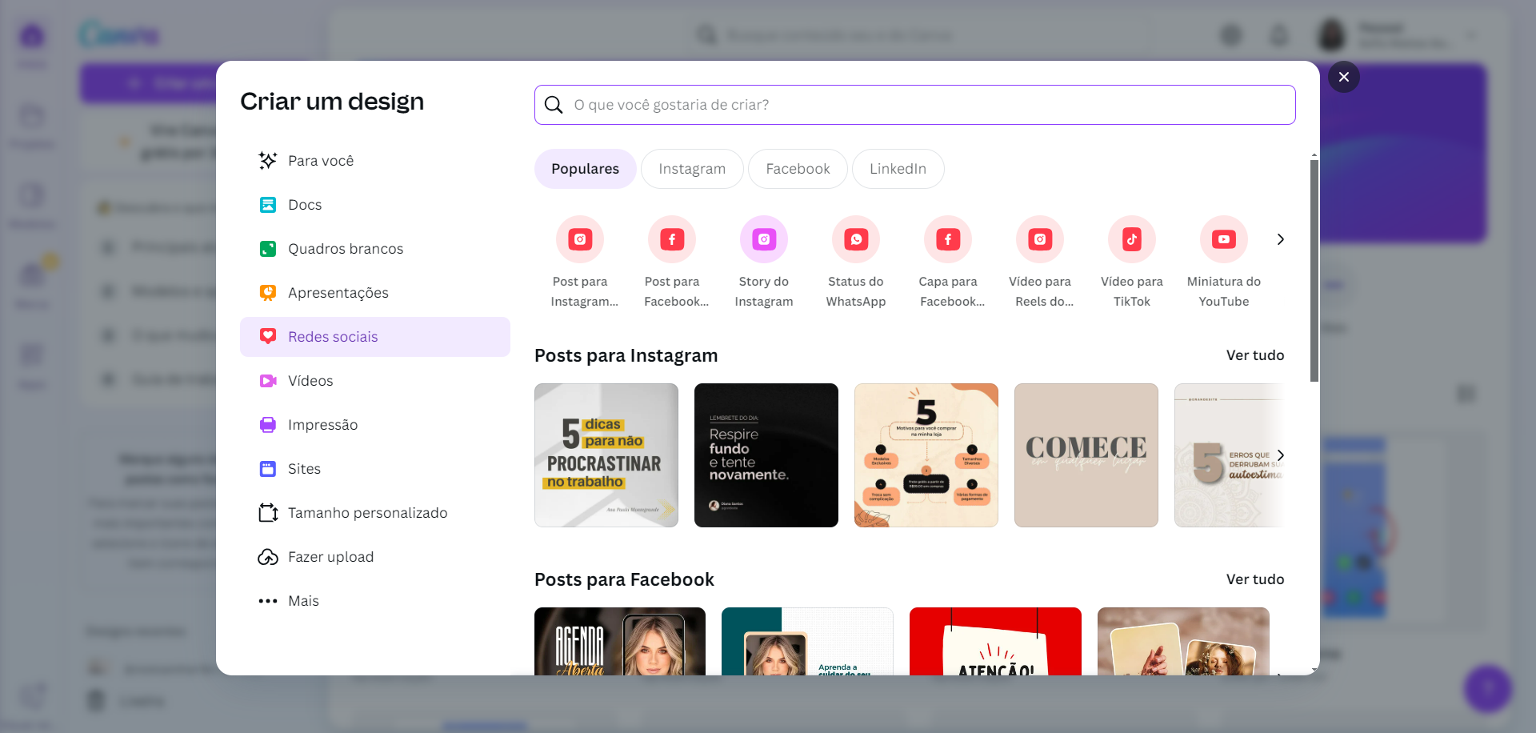This screenshot has width=1536, height=733.
Task: Activate the Populares filter pill
Action: [x=585, y=169]
